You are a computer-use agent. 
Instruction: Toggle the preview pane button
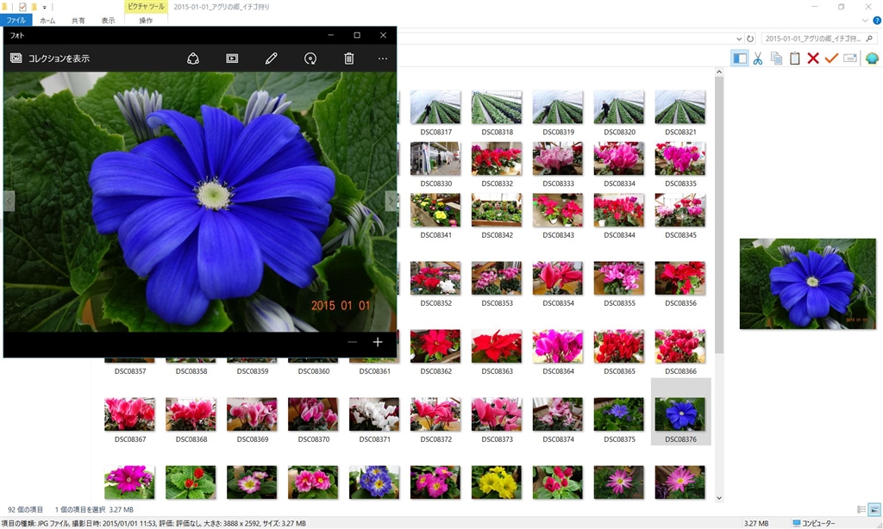[739, 59]
